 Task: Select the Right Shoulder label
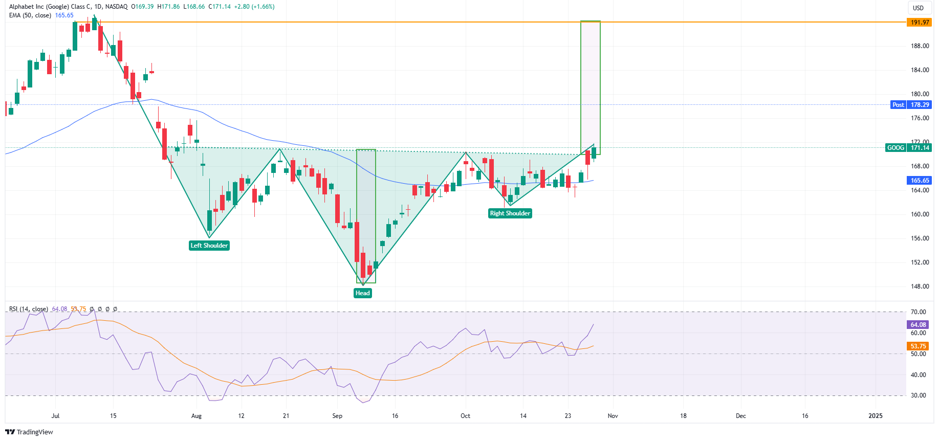510,213
